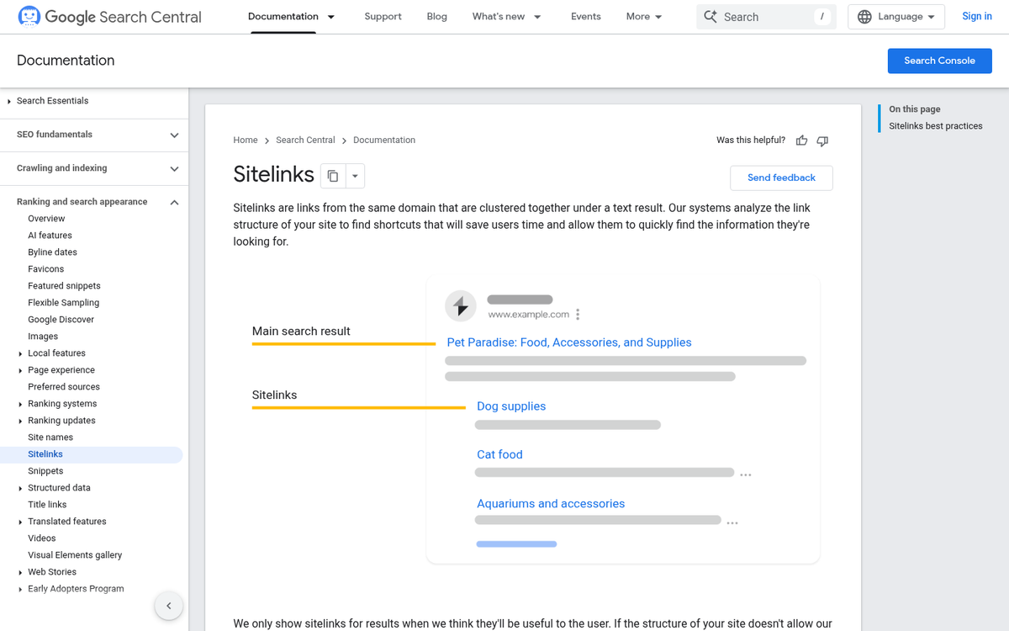1009x631 pixels.
Task: Open the Sitelinks best practices link
Action: (936, 125)
